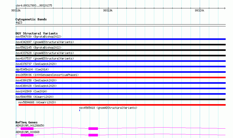Viewport: 233px width, 138px height.
Task: Click the blue bar for nsv6380028
Action: (120, 88)
